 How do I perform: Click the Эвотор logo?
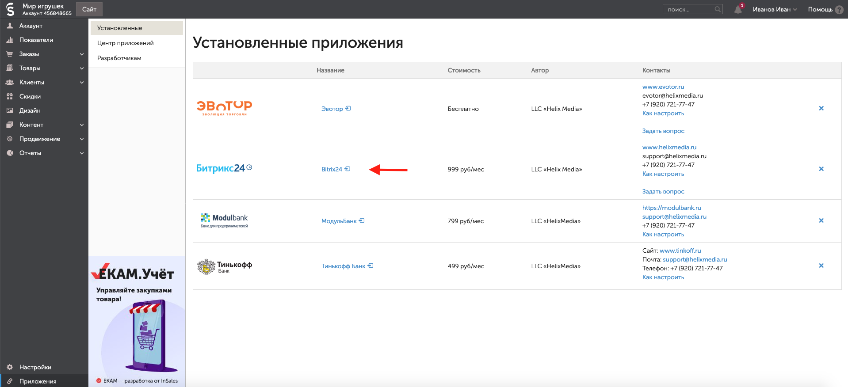pos(224,108)
